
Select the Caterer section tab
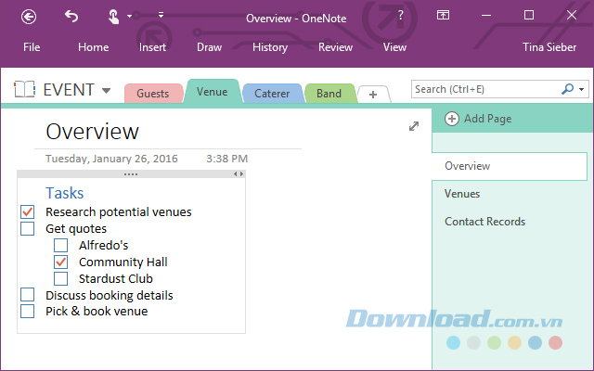pos(272,93)
